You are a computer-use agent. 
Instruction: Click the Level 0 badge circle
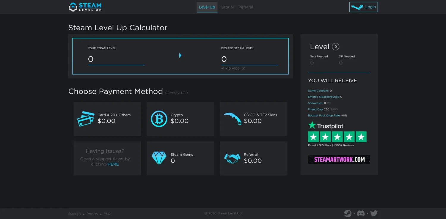[x=335, y=47]
